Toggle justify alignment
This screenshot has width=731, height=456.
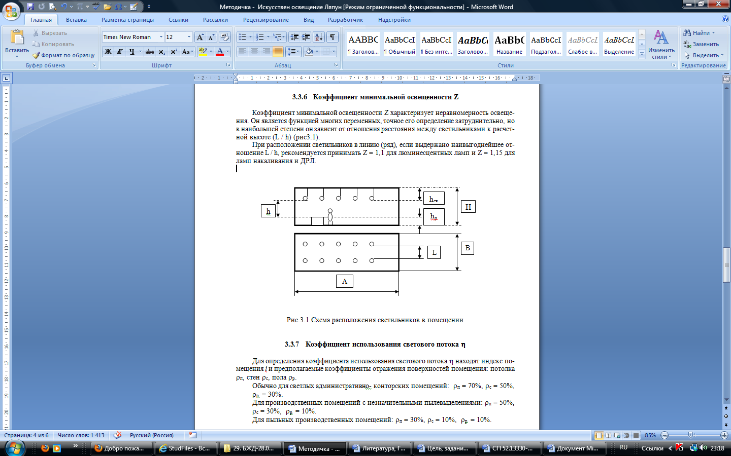tap(278, 52)
